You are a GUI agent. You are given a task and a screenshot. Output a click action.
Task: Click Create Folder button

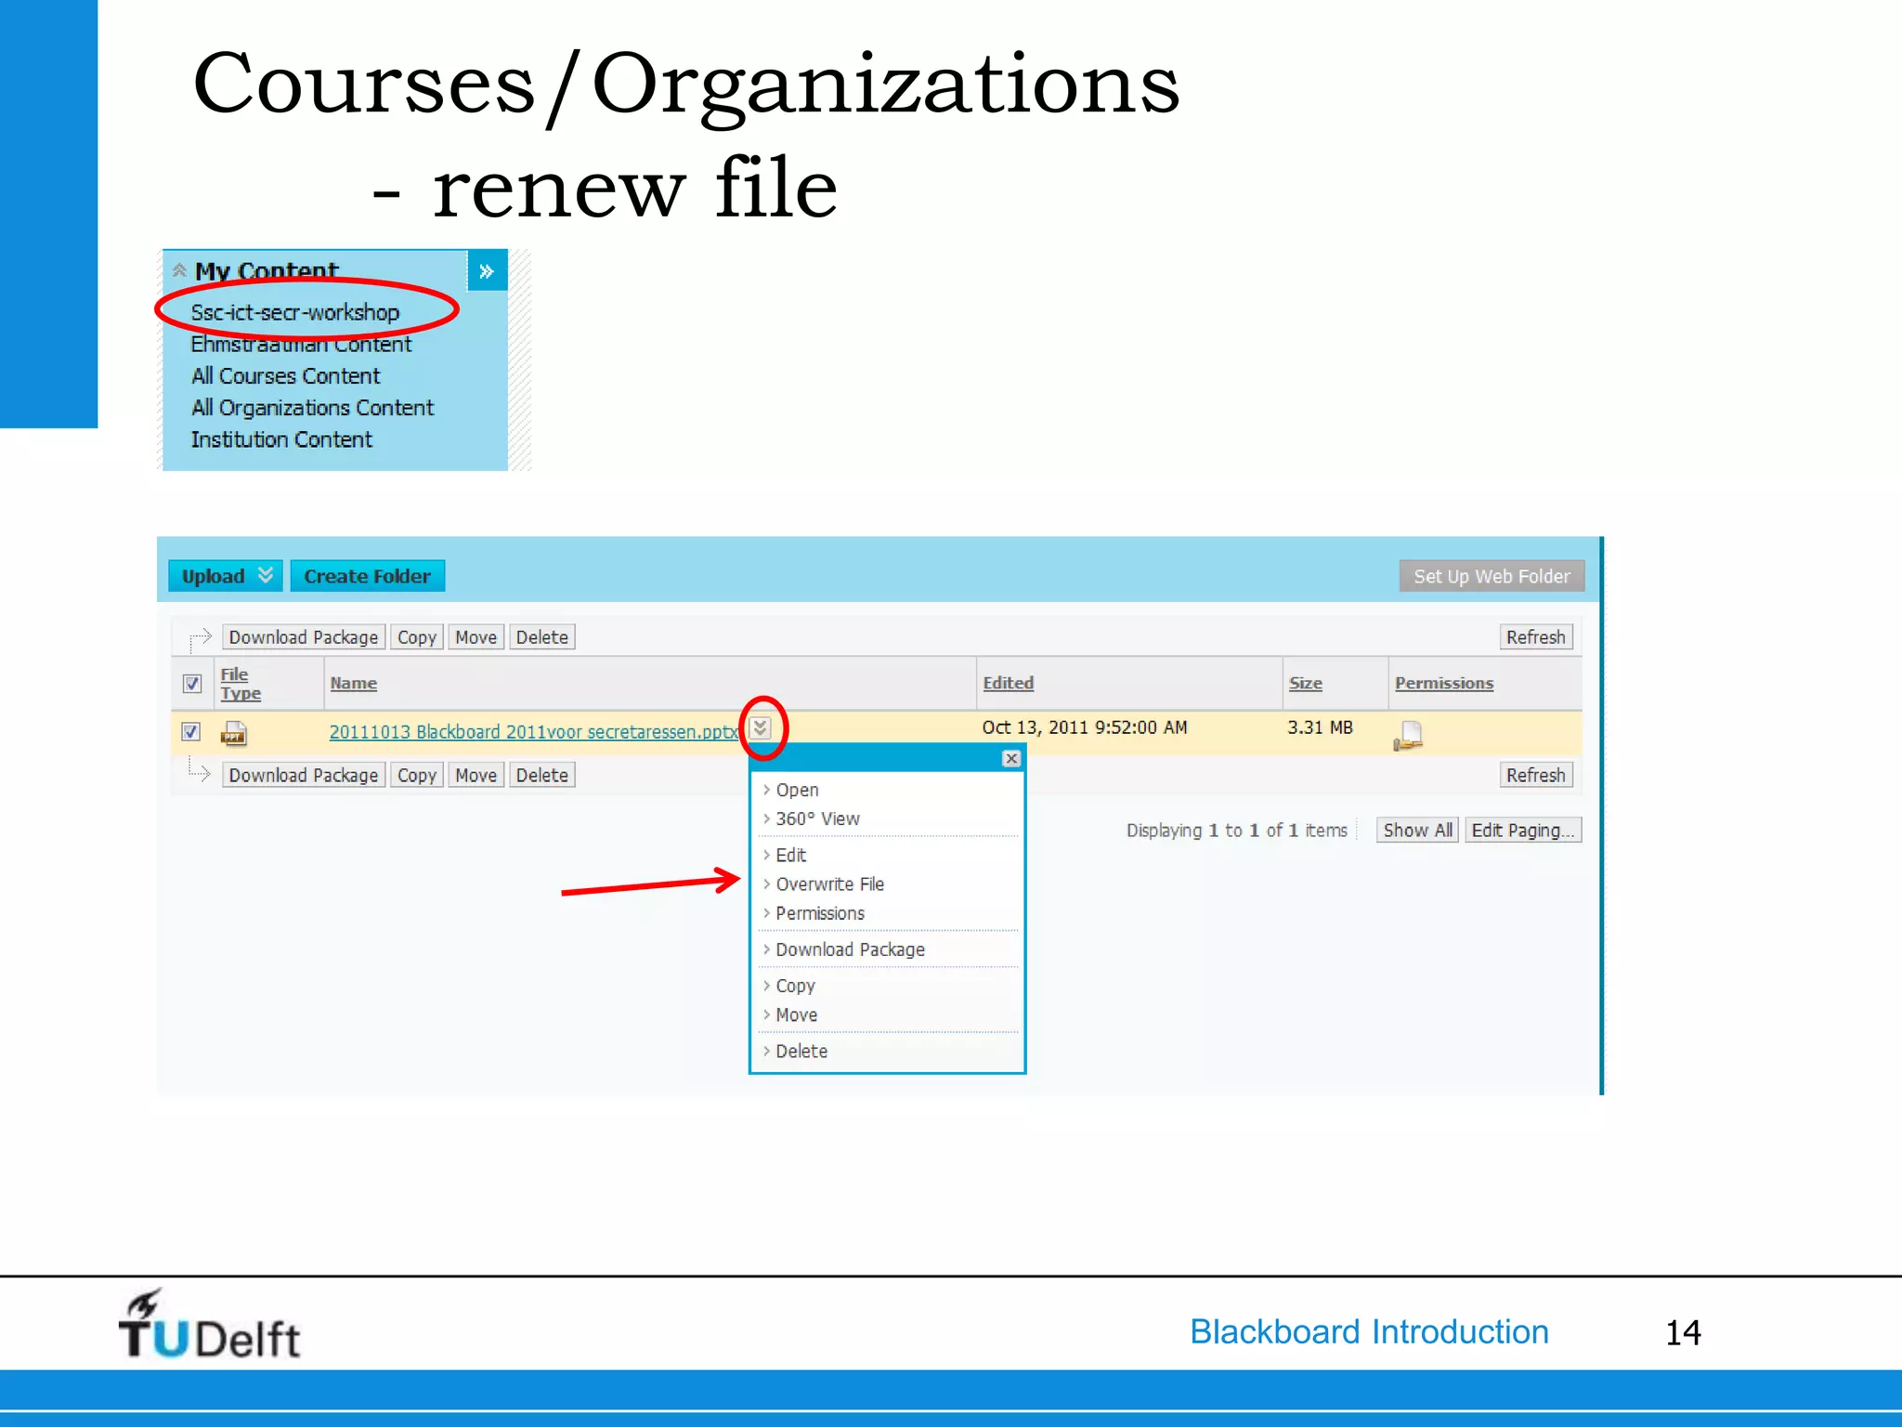(x=368, y=576)
